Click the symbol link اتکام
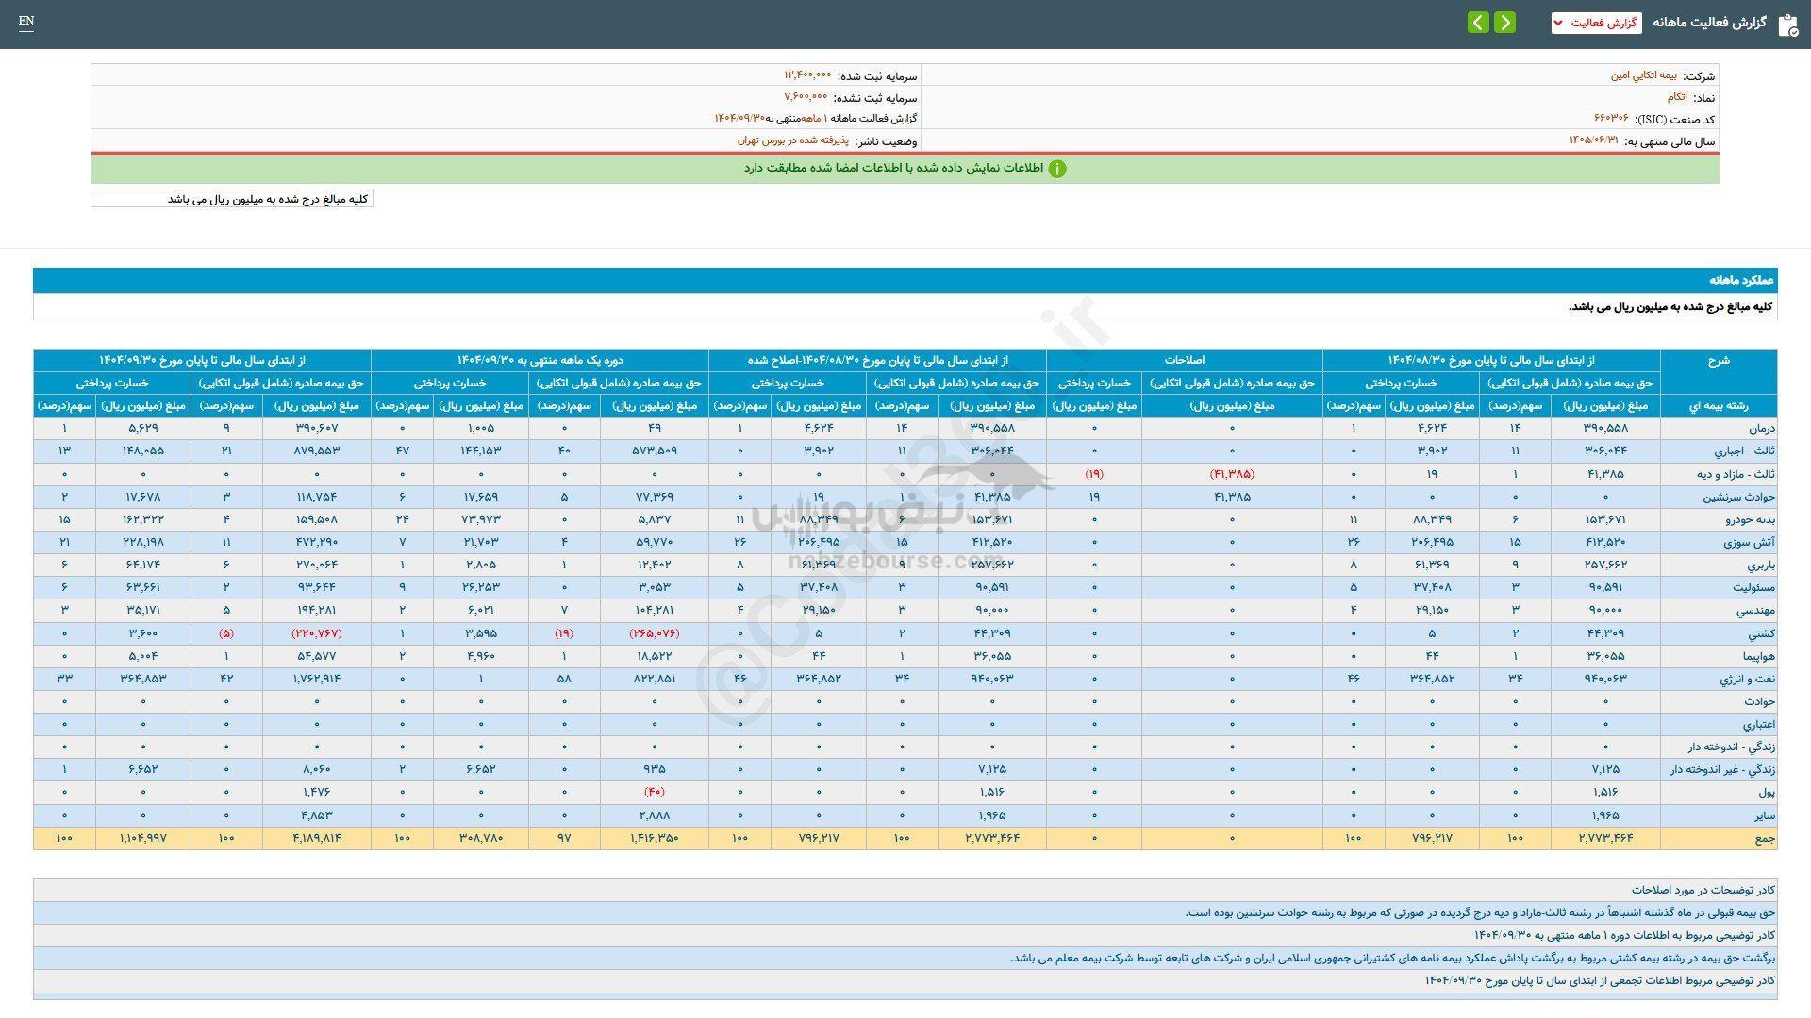Viewport: 1811px width, 1018px height. tap(1677, 97)
